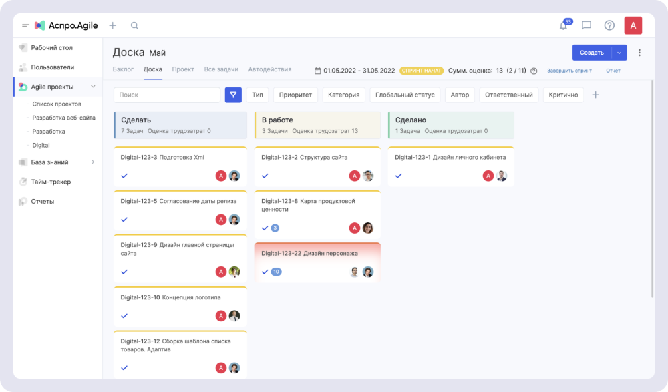Add a new filter with plus icon

pyautogui.click(x=596, y=95)
